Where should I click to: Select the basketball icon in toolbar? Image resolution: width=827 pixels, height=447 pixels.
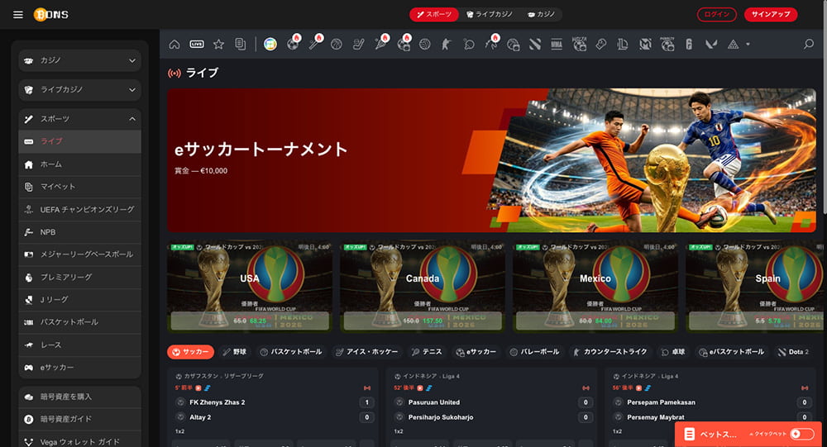[x=337, y=45]
